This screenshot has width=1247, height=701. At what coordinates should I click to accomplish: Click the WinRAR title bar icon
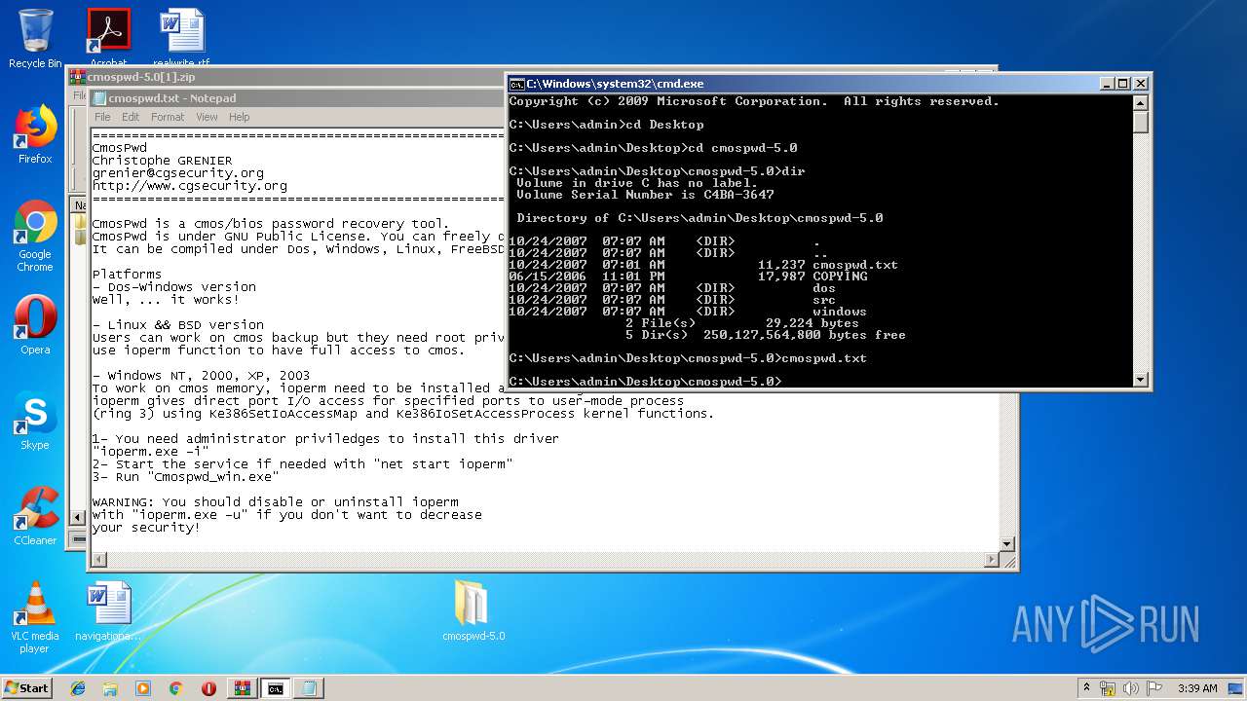click(77, 77)
